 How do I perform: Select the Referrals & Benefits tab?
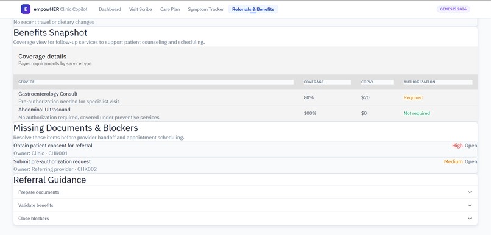point(253,9)
